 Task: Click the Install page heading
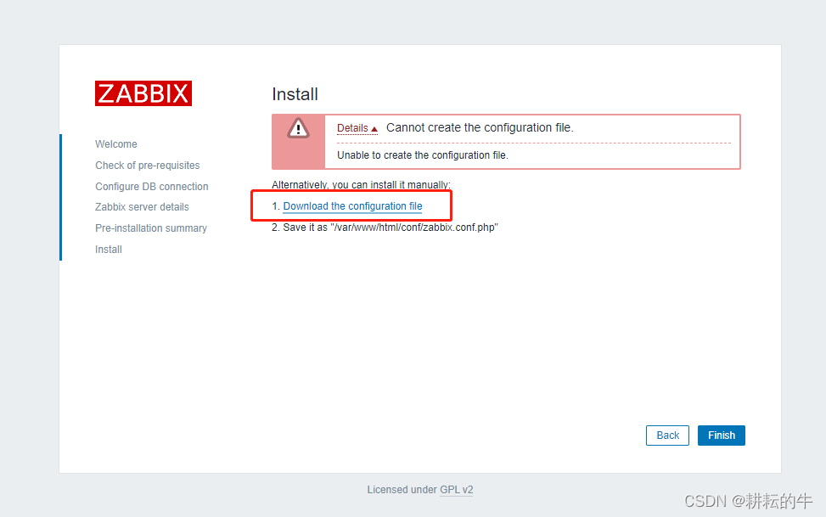(295, 94)
